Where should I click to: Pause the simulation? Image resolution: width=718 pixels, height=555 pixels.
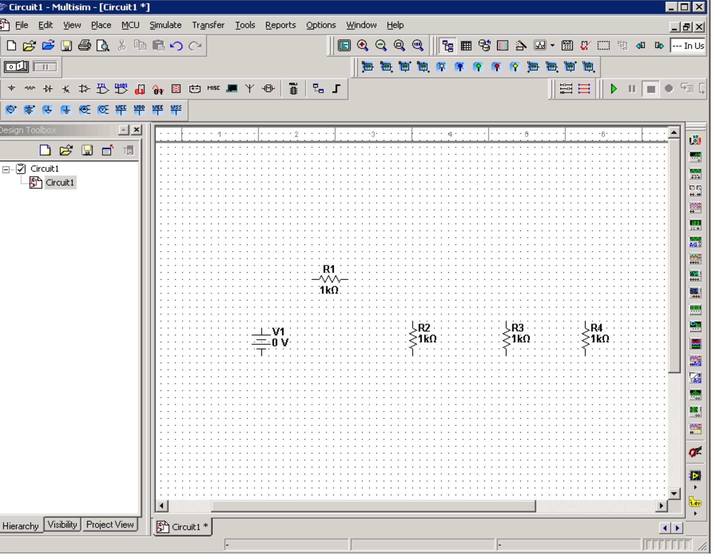click(x=632, y=89)
